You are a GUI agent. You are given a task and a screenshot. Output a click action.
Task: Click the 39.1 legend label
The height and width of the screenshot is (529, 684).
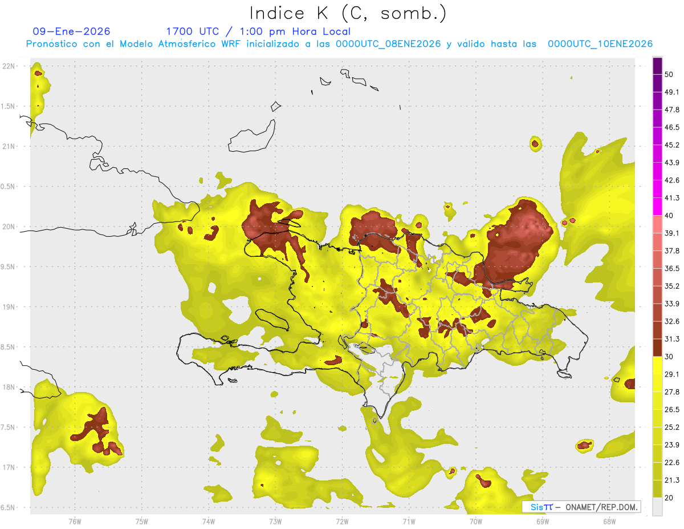point(671,233)
